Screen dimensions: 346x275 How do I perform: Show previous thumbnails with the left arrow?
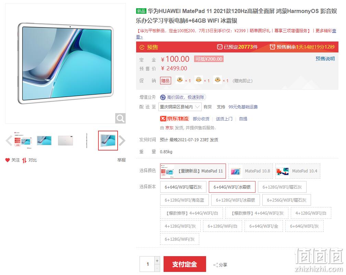click(x=9, y=141)
